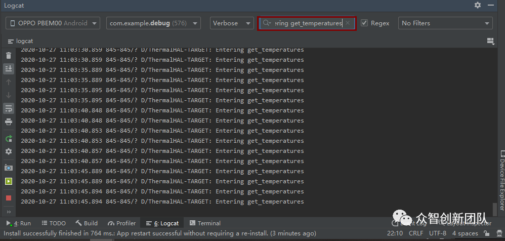Open the Build tool window
Image resolution: width=505 pixels, height=241 pixels.
[87, 223]
